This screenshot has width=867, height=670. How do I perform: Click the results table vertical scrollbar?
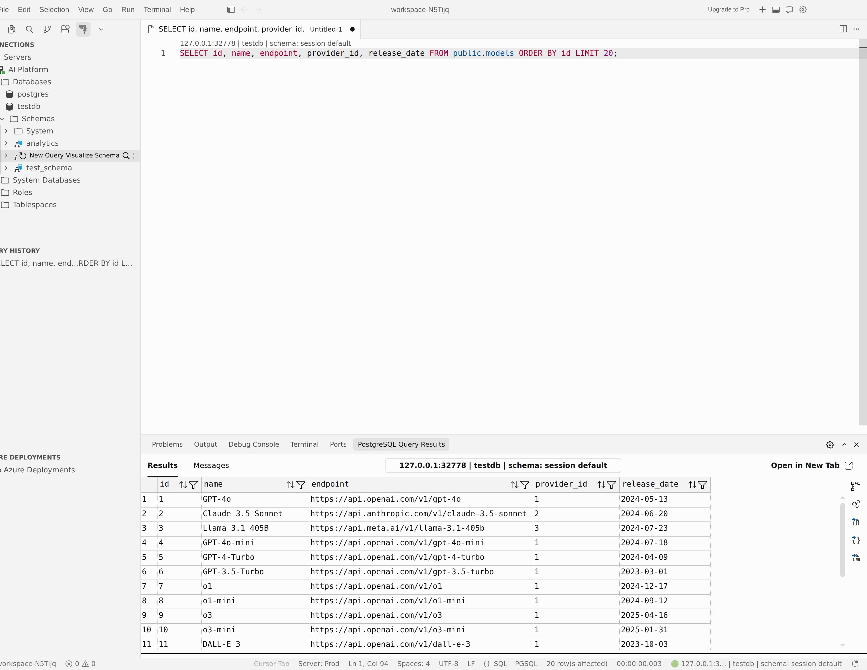click(842, 540)
